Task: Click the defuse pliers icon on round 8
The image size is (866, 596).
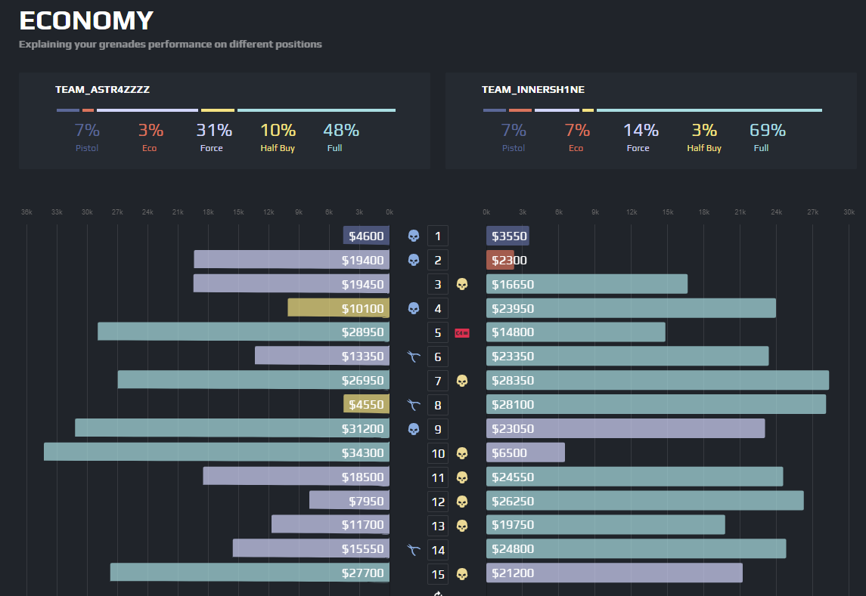Action: coord(413,405)
